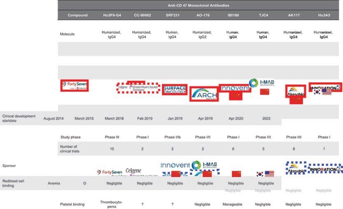Select the AK117 column header
The image size is (343, 209).
[x=293, y=15]
